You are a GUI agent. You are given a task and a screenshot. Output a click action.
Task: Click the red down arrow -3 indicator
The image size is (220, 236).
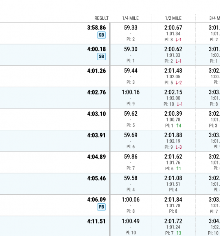click(179, 147)
